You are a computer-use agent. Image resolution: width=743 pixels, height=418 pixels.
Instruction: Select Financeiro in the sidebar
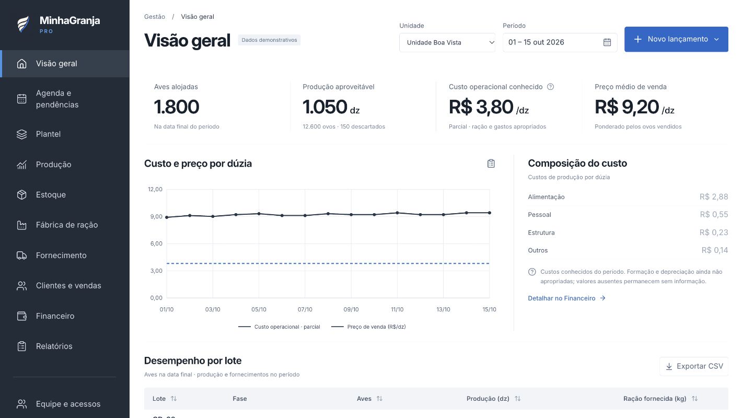point(65,316)
